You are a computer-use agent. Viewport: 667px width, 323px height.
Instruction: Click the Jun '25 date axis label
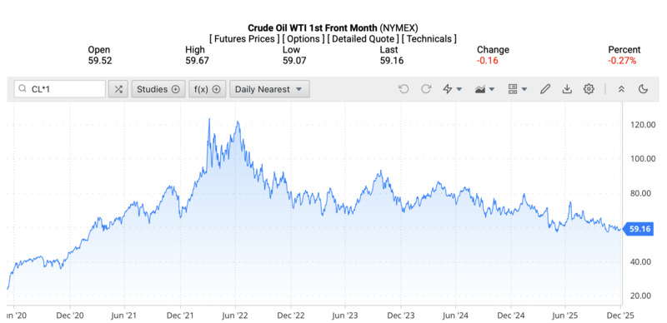coord(565,316)
